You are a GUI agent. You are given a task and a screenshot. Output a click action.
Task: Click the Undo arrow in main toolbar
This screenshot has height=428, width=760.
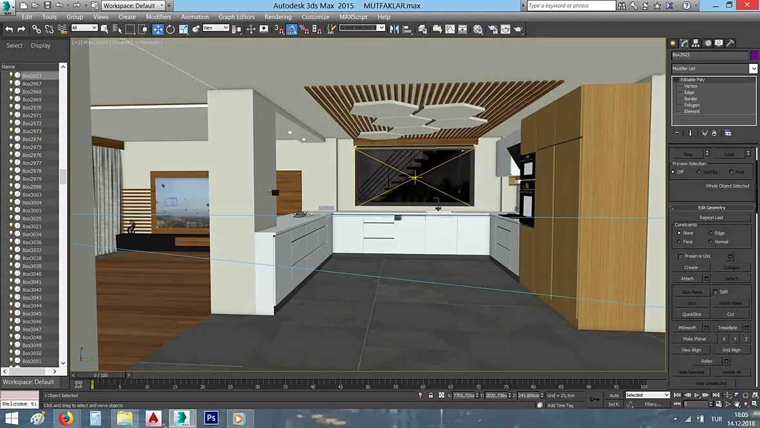9,29
